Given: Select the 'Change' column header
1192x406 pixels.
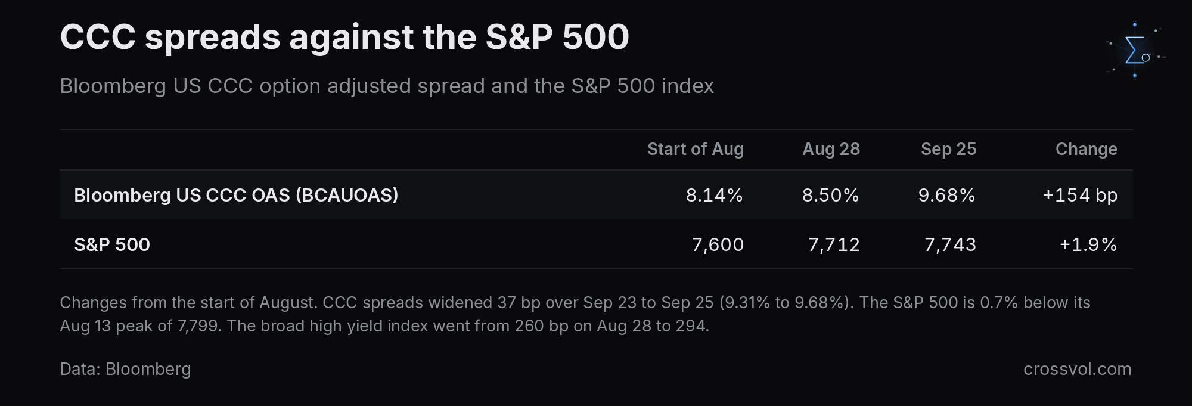Looking at the screenshot, I should coord(1086,149).
